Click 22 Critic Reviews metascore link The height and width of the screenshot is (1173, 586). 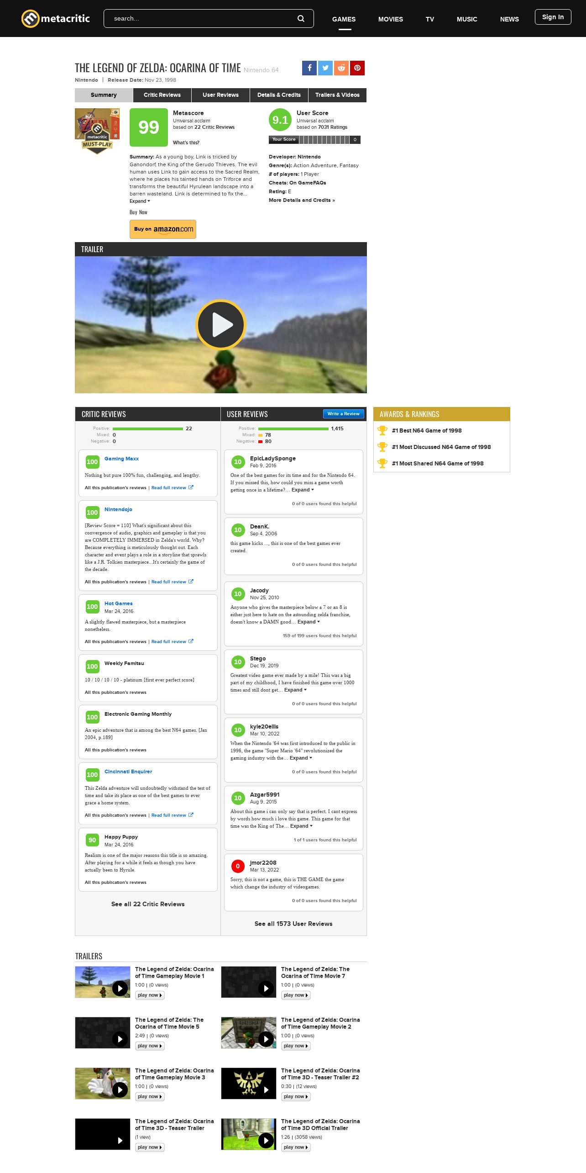(x=215, y=127)
